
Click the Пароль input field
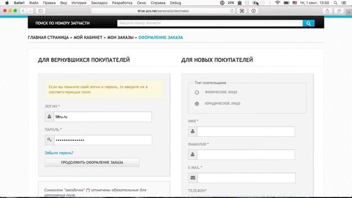pyautogui.click(x=103, y=140)
